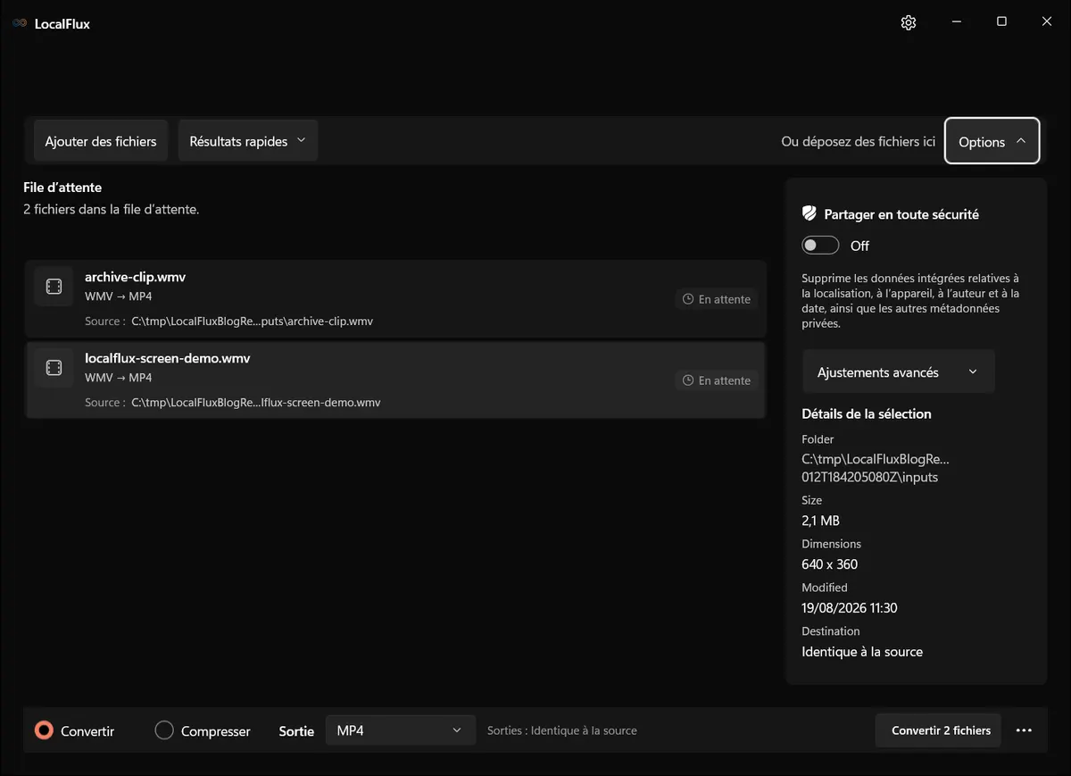The image size is (1071, 776).
Task: Click the Sortie label
Action: click(x=296, y=731)
